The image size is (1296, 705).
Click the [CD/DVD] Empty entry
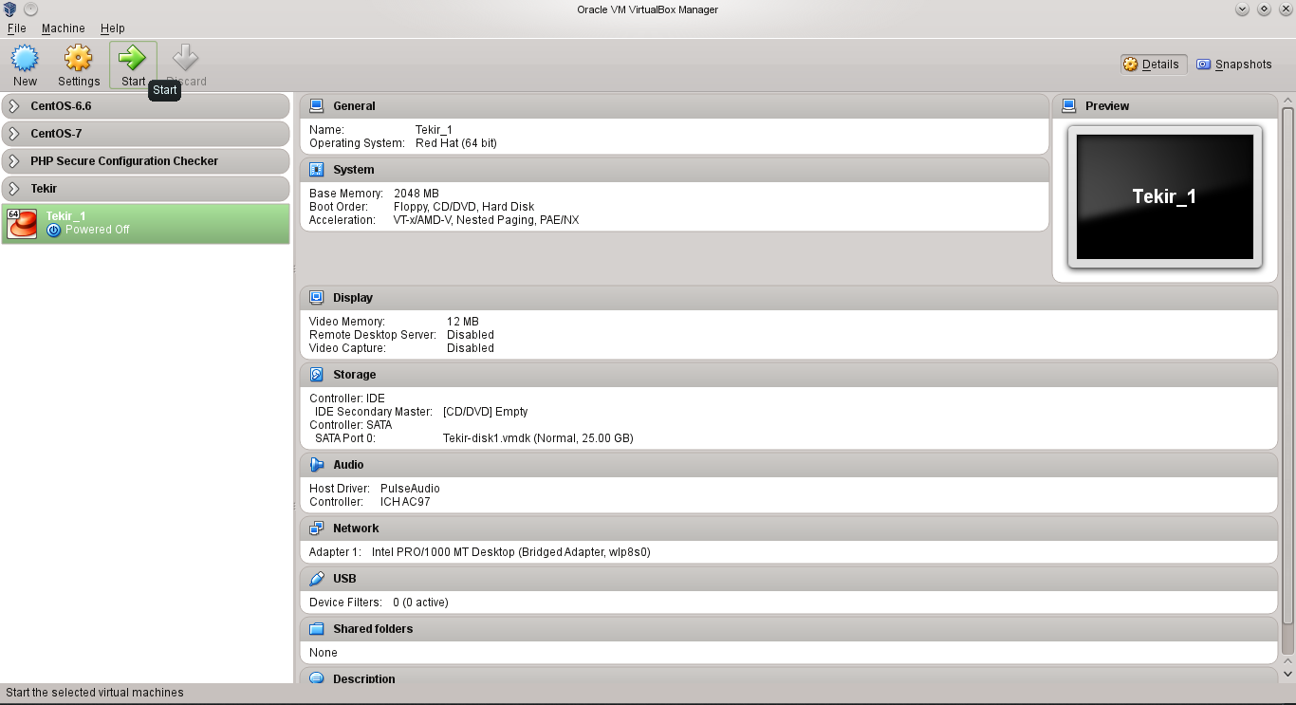486,412
